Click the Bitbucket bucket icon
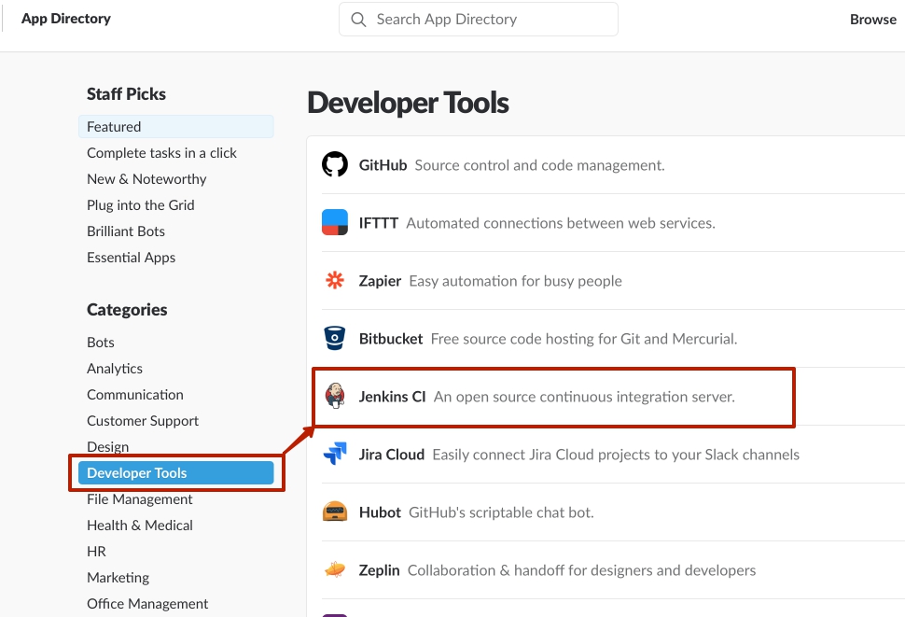 335,338
